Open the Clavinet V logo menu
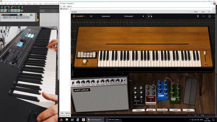 click(x=79, y=16)
